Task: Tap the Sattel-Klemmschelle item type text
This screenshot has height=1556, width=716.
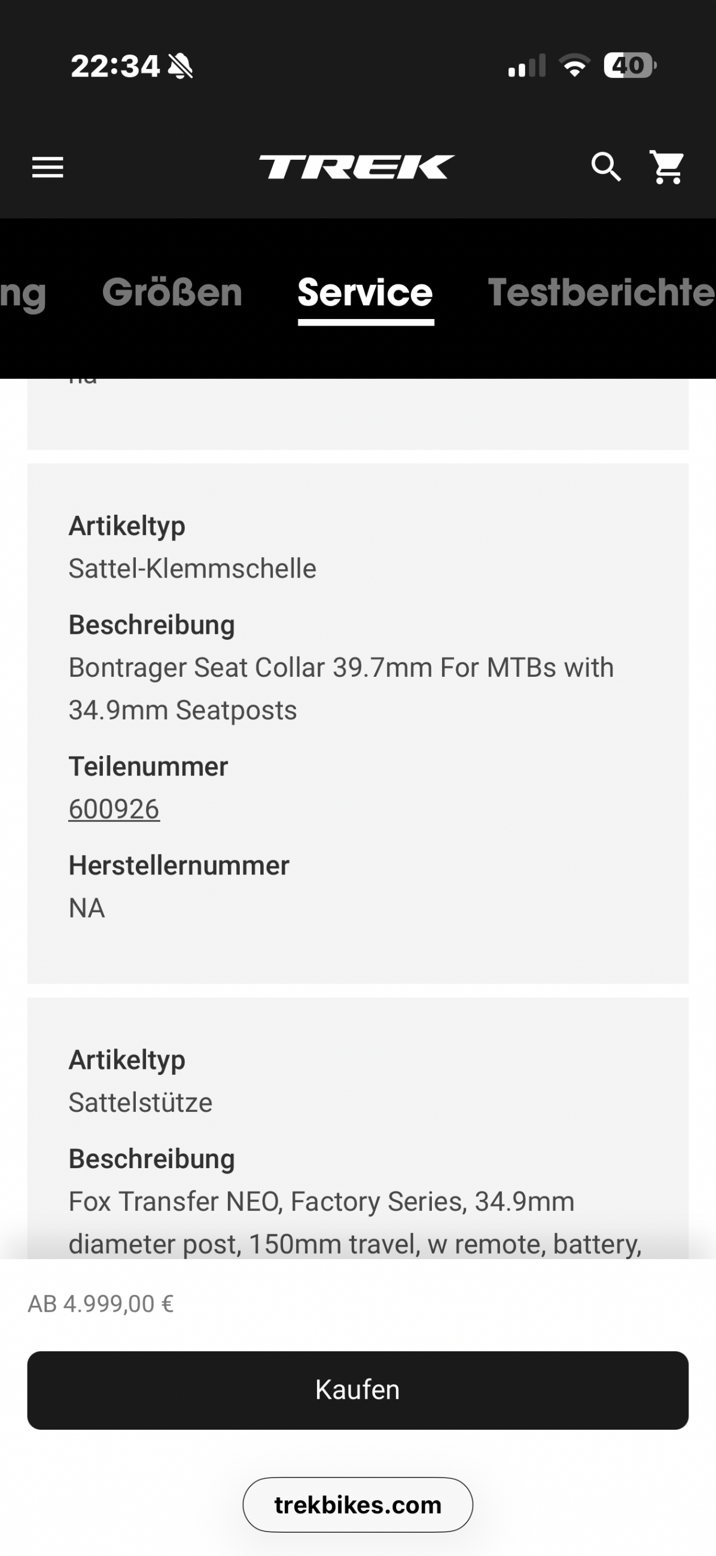Action: click(x=192, y=569)
